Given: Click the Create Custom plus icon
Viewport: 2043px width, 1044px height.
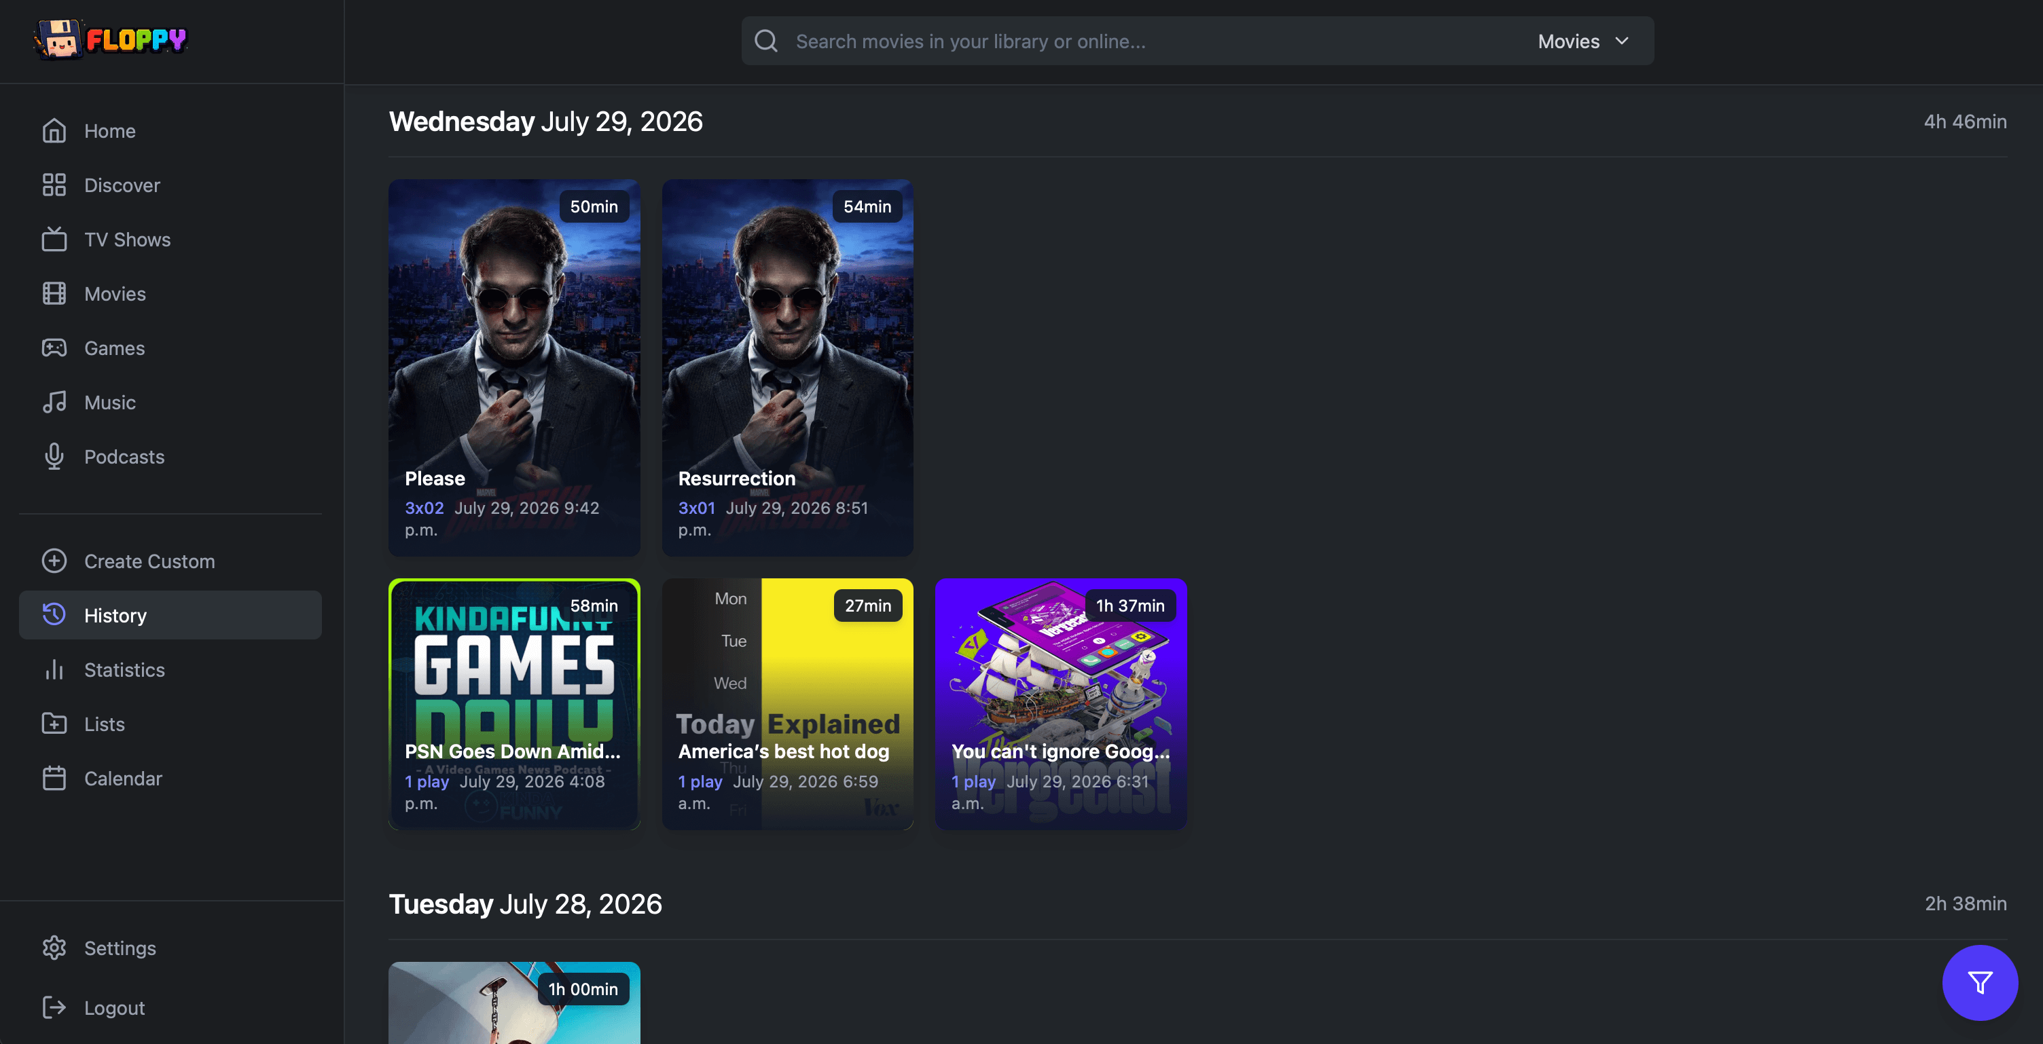Looking at the screenshot, I should click(54, 561).
